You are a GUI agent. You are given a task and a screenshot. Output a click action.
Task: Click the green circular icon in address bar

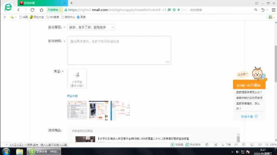pos(174,10)
